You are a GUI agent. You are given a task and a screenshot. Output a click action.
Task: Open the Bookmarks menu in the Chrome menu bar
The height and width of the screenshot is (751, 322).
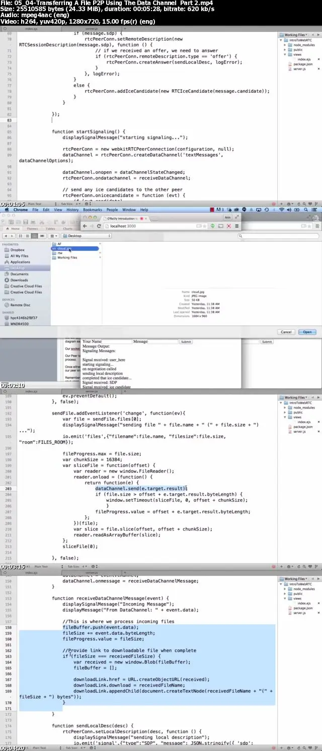(x=92, y=210)
